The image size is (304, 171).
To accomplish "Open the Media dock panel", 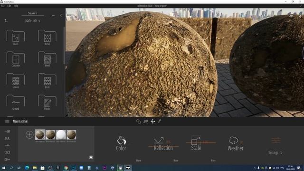I will tap(7, 152).
